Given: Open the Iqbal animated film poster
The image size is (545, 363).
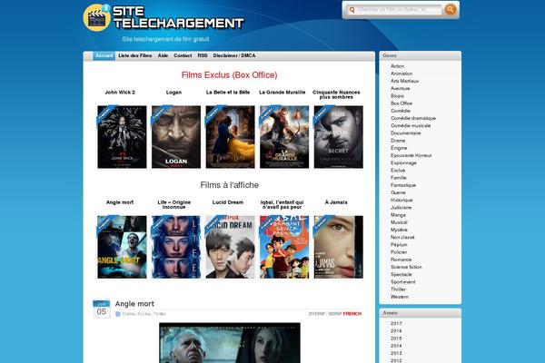Looking at the screenshot, I should (284, 247).
